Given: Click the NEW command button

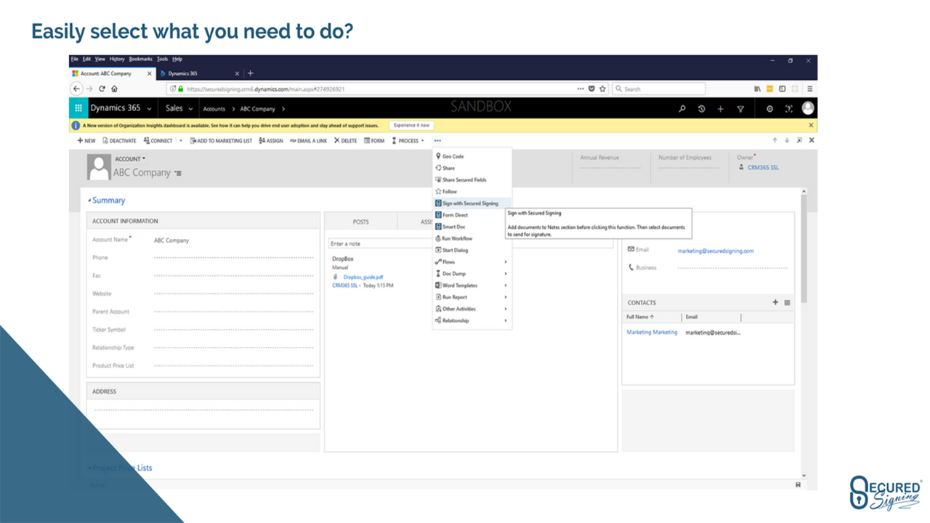Looking at the screenshot, I should pos(86,140).
